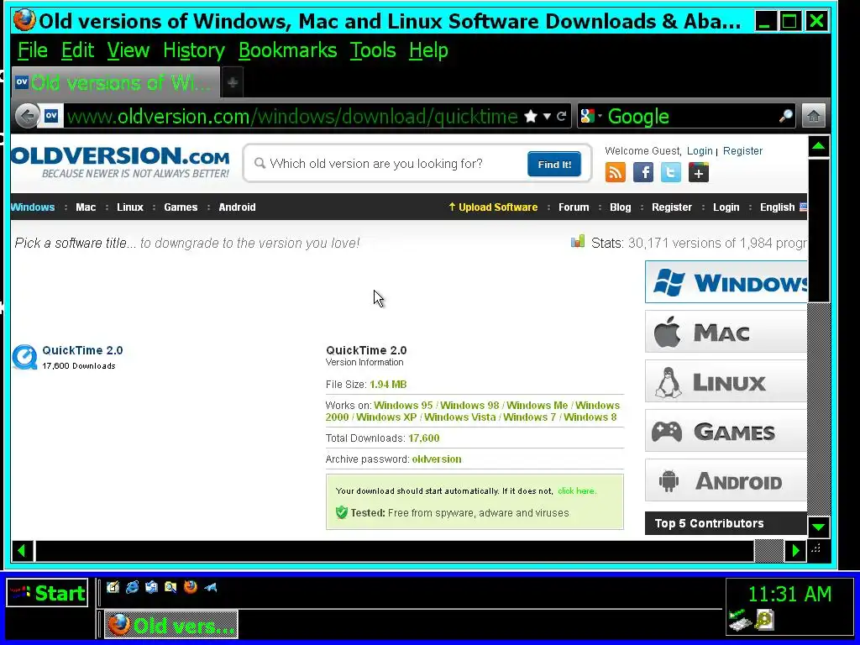Click Login in the dark navigation bar
This screenshot has height=645, width=860.
click(726, 207)
